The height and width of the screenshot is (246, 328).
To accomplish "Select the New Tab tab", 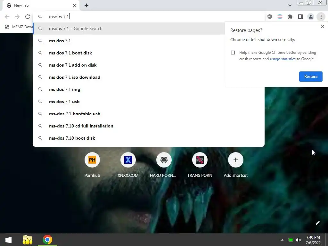I will tap(41, 5).
